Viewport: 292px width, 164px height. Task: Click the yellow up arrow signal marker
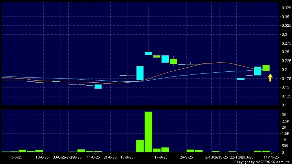click(270, 78)
